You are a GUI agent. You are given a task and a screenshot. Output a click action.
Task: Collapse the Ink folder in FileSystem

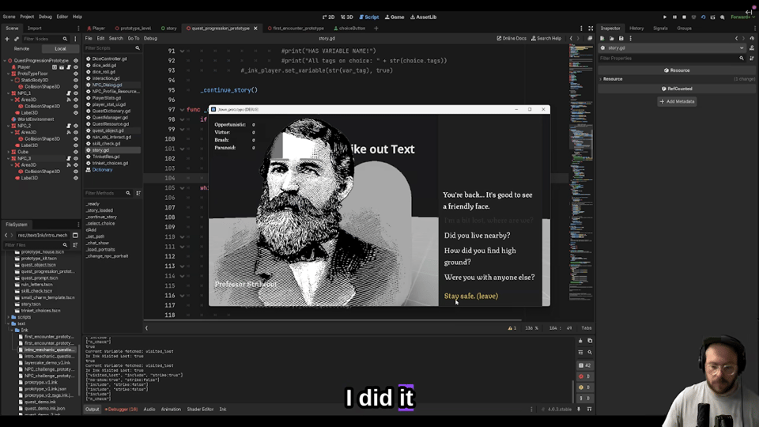click(x=12, y=331)
